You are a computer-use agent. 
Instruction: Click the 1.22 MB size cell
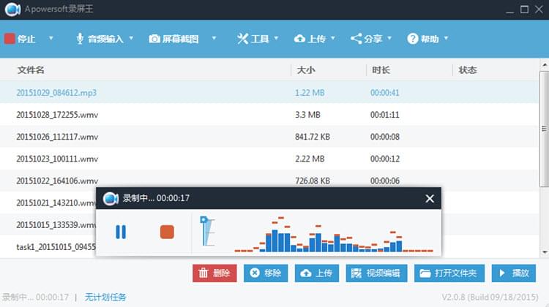point(310,93)
